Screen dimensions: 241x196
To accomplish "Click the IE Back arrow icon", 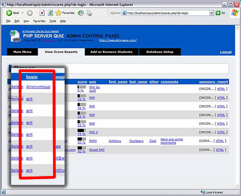I will tap(9, 13).
